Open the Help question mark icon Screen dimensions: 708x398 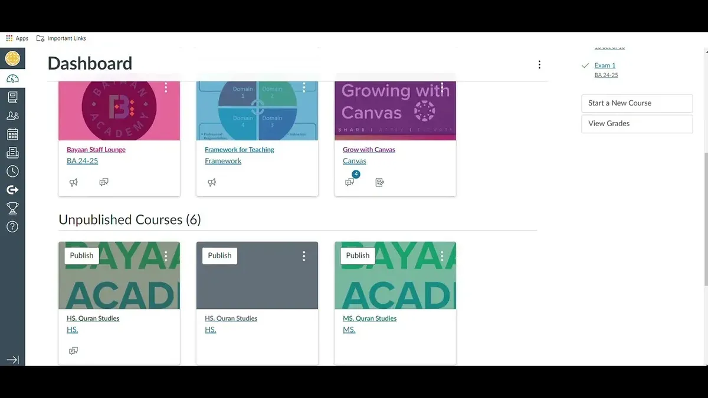coord(12,227)
